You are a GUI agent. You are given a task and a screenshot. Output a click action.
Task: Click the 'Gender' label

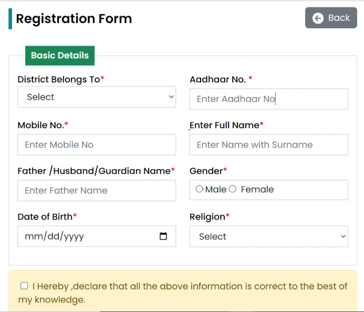click(x=208, y=171)
